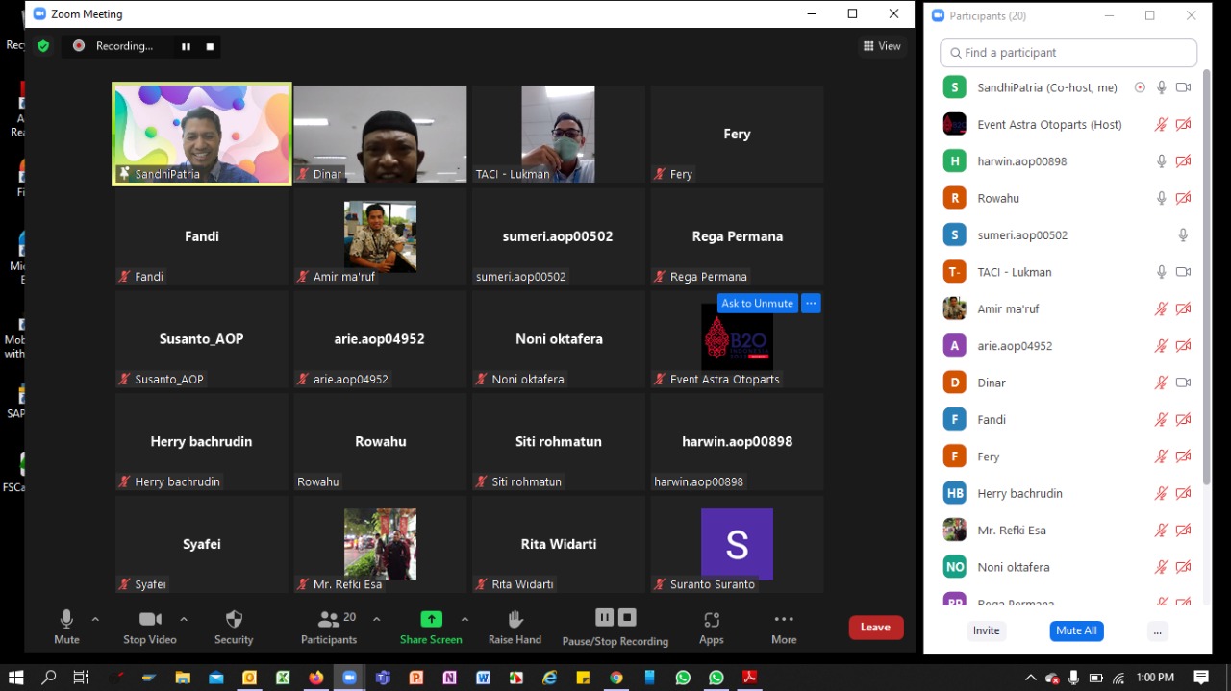Open the three-dots menu beside Mute All

tap(1157, 631)
